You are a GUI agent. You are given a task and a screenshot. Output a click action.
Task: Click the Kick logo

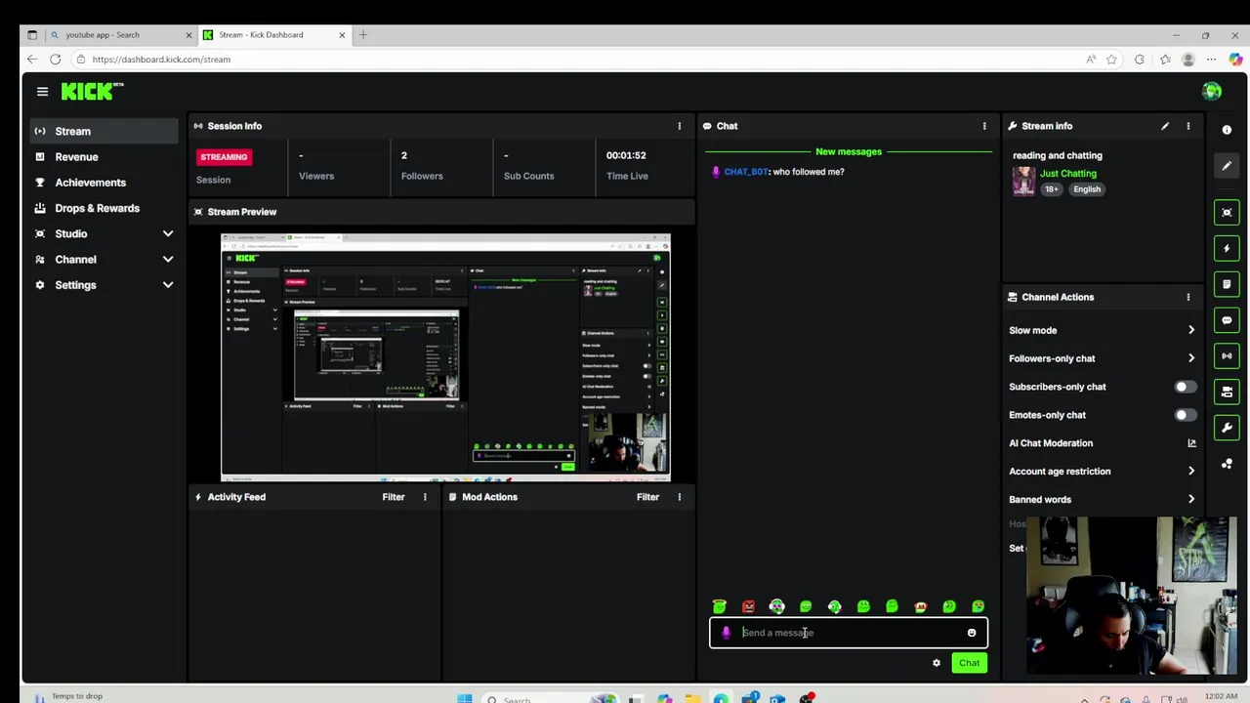[x=92, y=91]
